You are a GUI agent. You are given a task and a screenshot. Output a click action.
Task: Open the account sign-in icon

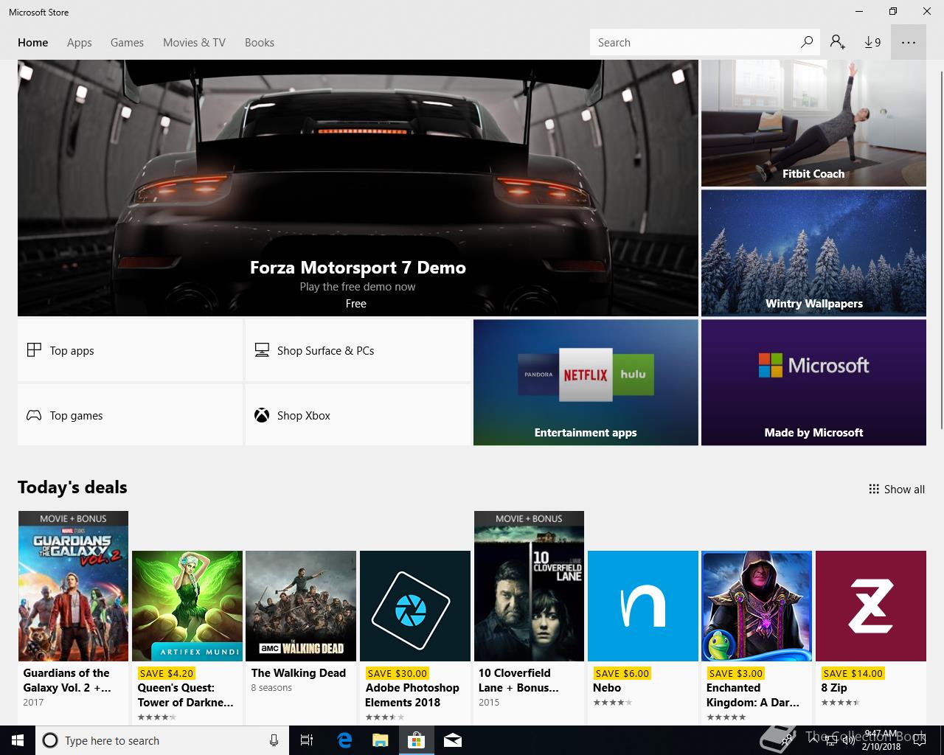click(837, 42)
